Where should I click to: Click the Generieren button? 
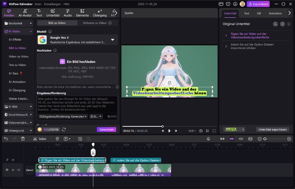point(107,129)
